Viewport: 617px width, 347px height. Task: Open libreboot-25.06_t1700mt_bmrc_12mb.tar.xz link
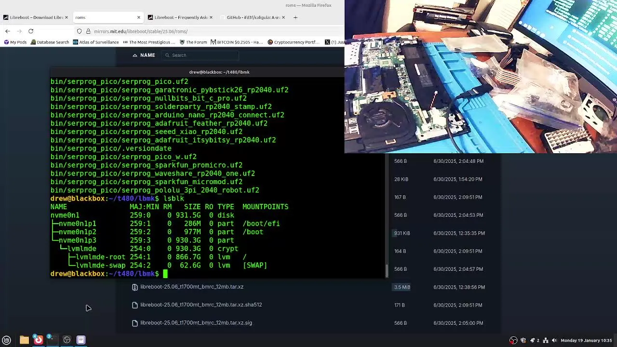192,287
